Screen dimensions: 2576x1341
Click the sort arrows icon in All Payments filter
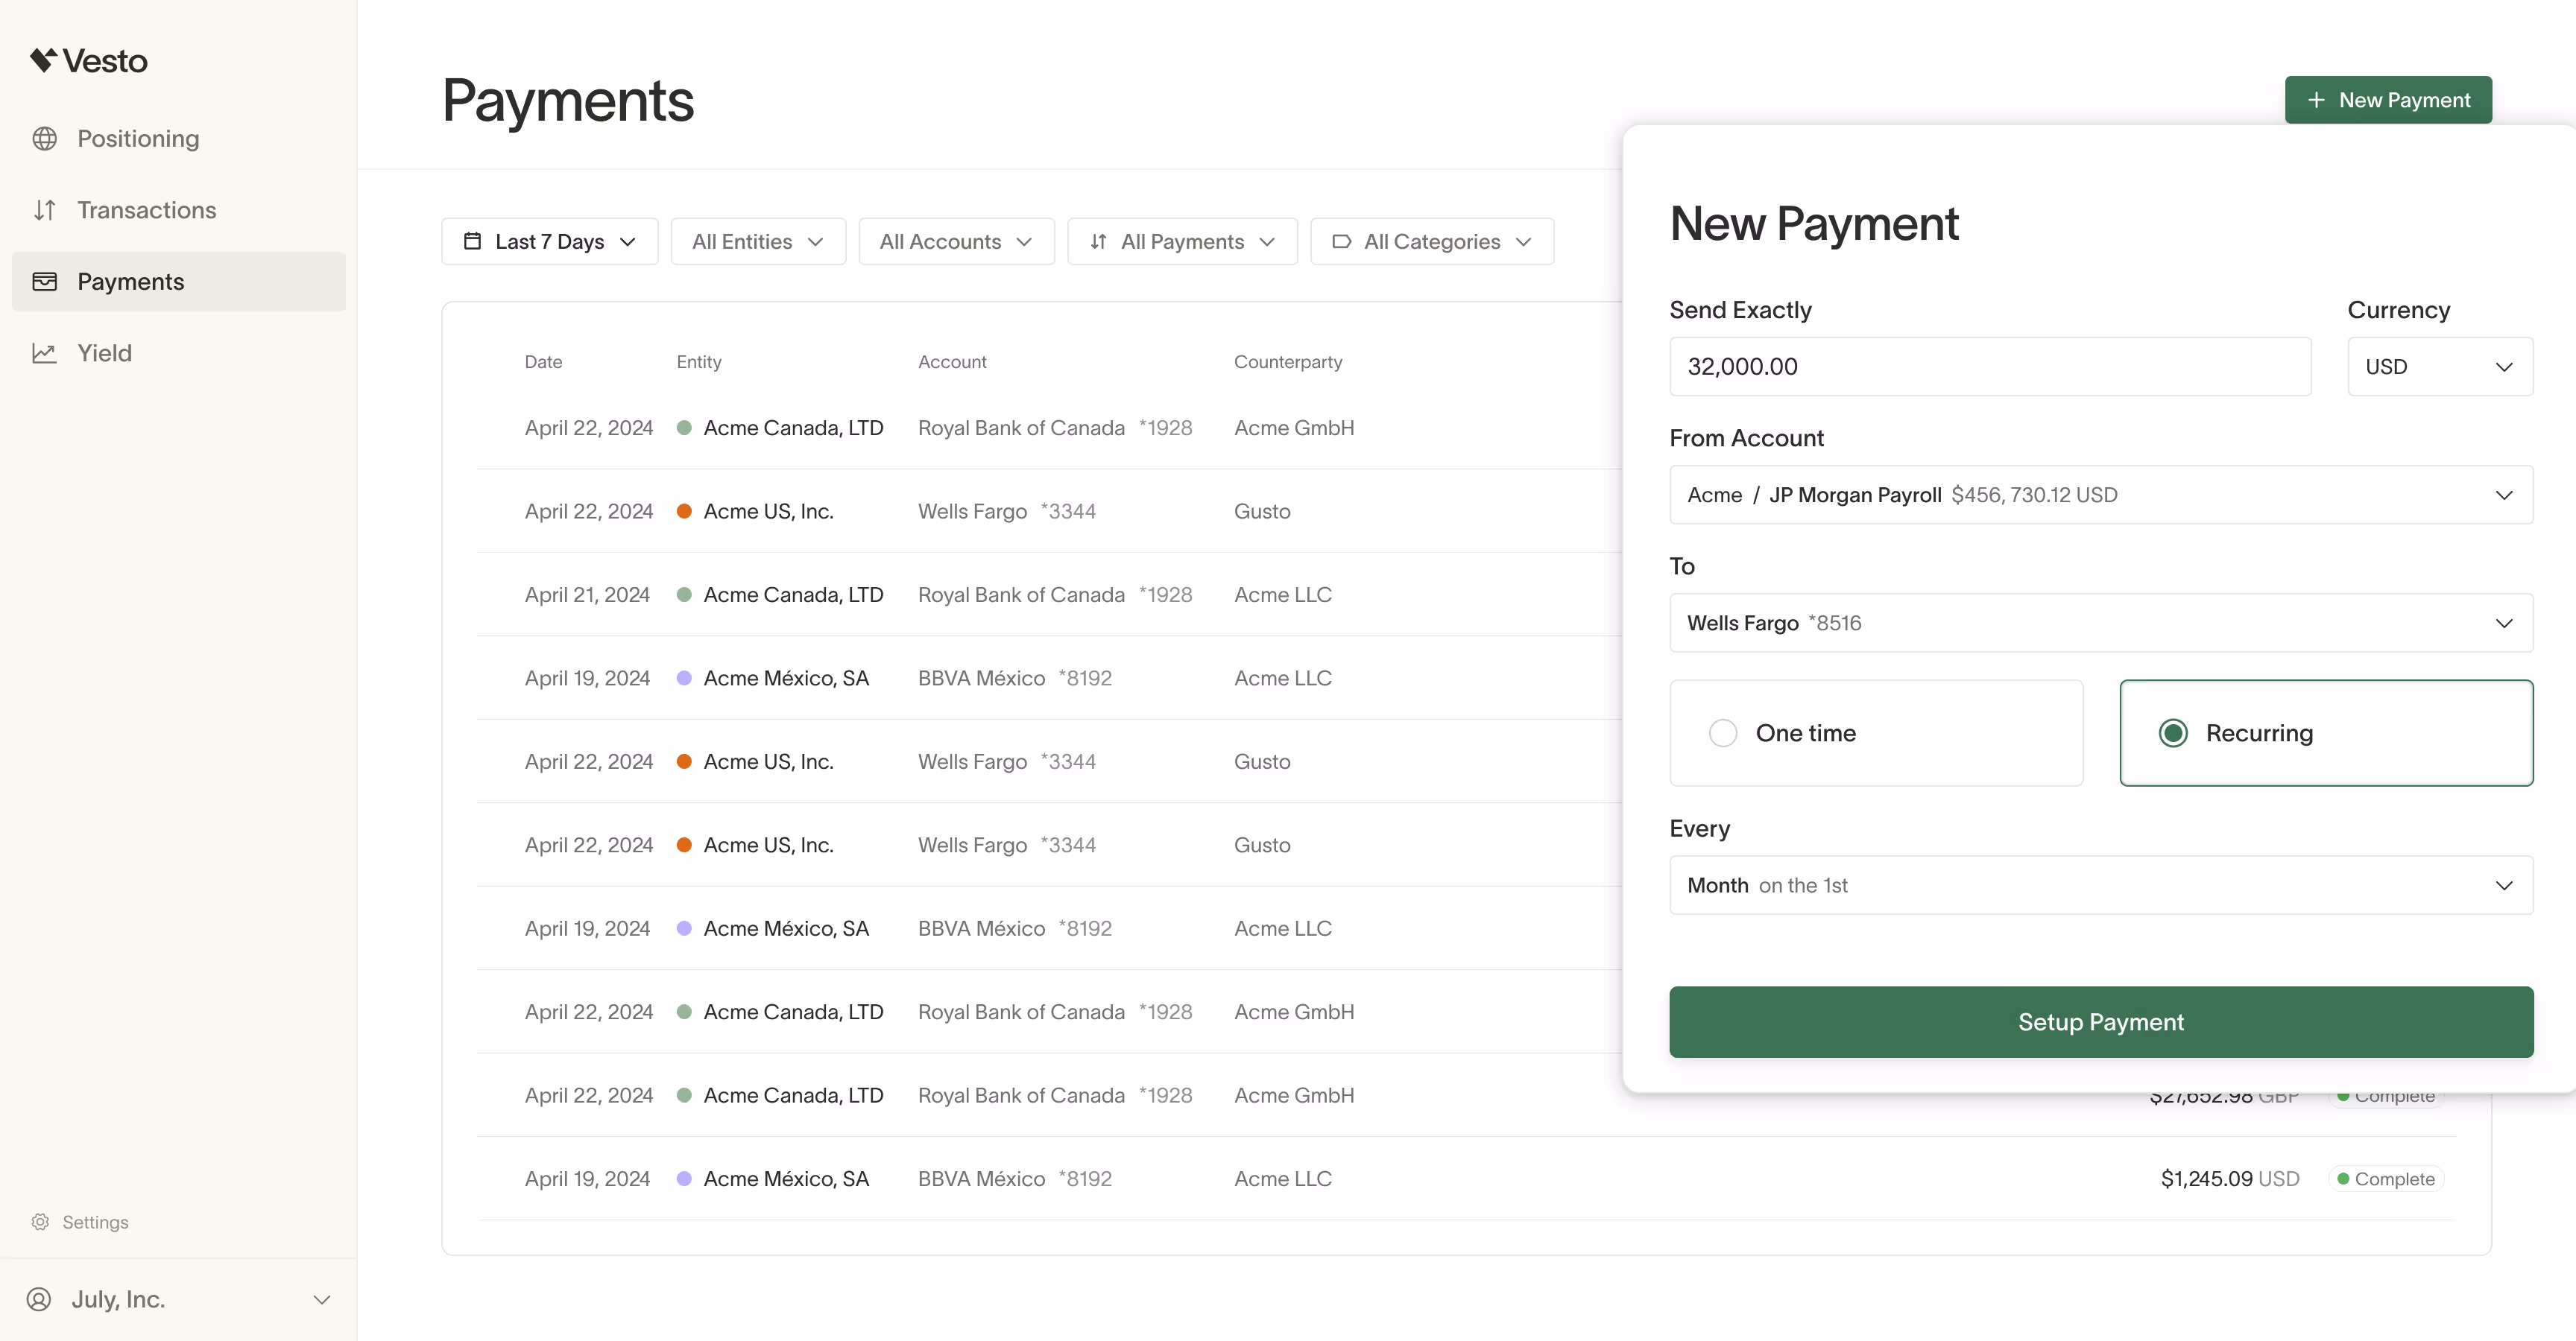1098,241
